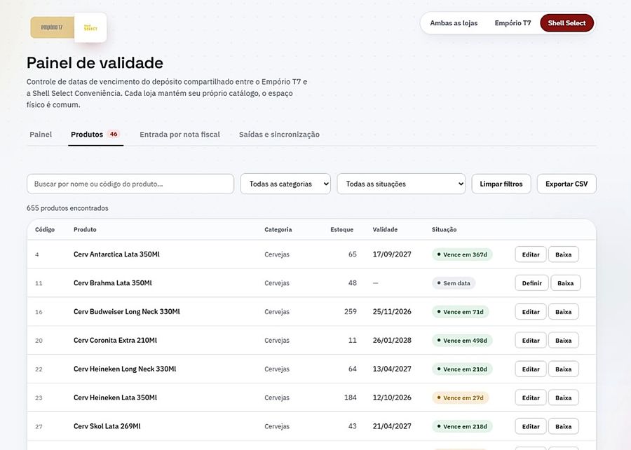
Task: Select product name 'Cerv Coronita Extra 210Ml'
Action: point(115,340)
